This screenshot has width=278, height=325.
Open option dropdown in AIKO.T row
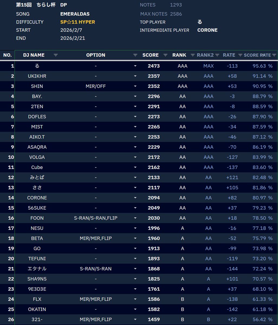pyautogui.click(x=135, y=137)
